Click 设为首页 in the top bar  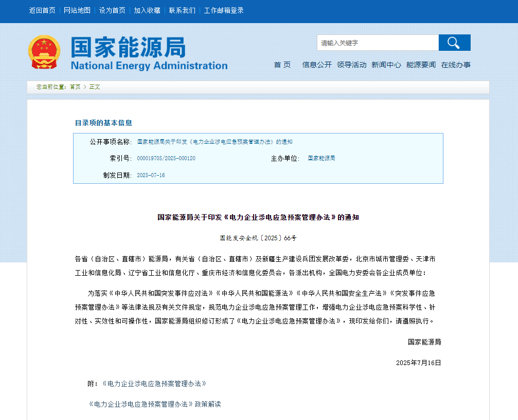tap(112, 10)
